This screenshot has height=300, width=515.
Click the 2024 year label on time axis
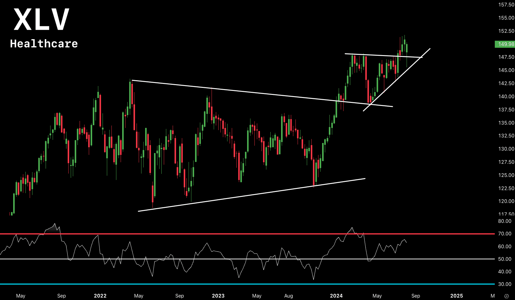coord(336,296)
